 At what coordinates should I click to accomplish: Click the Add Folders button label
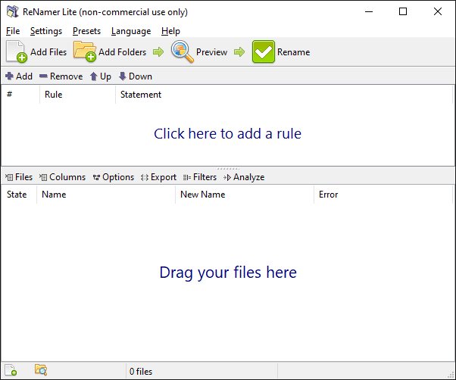(123, 52)
